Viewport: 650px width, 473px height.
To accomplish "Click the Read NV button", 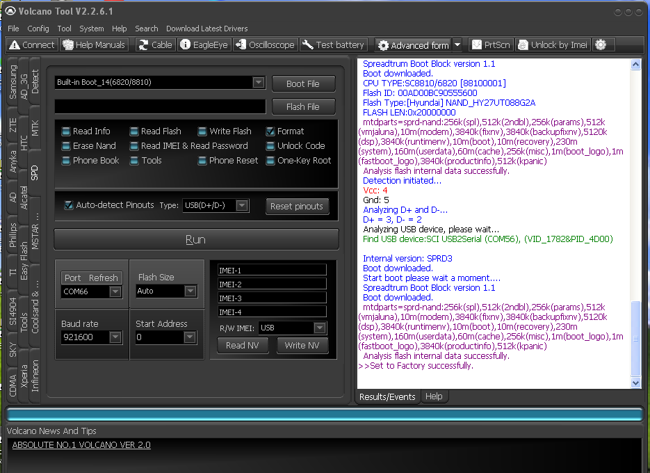I will tap(243, 345).
